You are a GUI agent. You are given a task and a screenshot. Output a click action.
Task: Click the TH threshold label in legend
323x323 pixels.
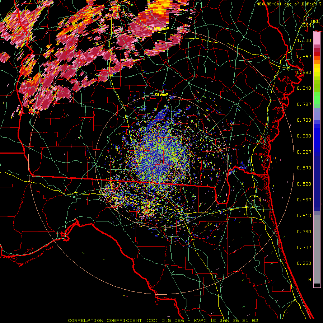coord(308,280)
